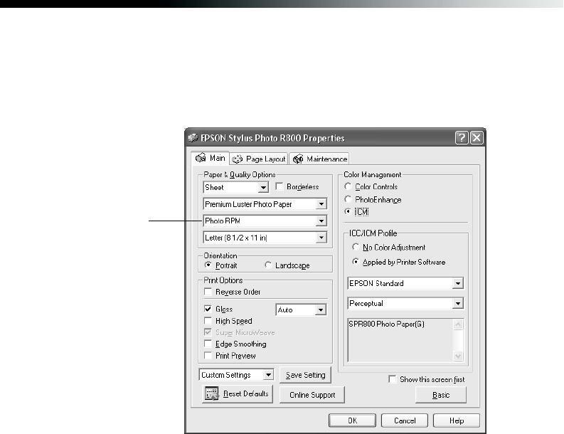Click the Help button
The height and width of the screenshot is (434, 564).
click(x=457, y=420)
